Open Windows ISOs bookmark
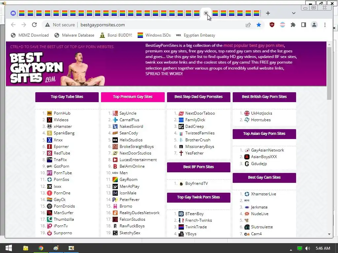The width and height of the screenshot is (338, 253). (154, 35)
